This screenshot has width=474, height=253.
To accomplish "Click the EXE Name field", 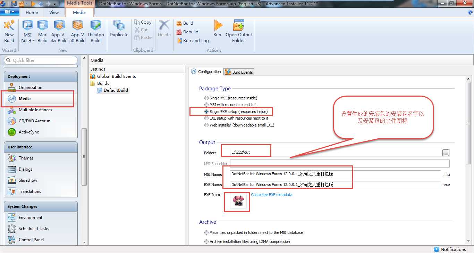I will (335, 185).
